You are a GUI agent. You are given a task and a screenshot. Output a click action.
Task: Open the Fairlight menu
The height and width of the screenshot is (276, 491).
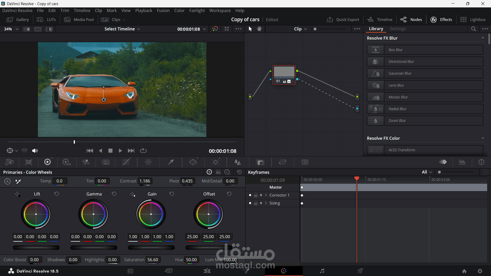click(197, 10)
